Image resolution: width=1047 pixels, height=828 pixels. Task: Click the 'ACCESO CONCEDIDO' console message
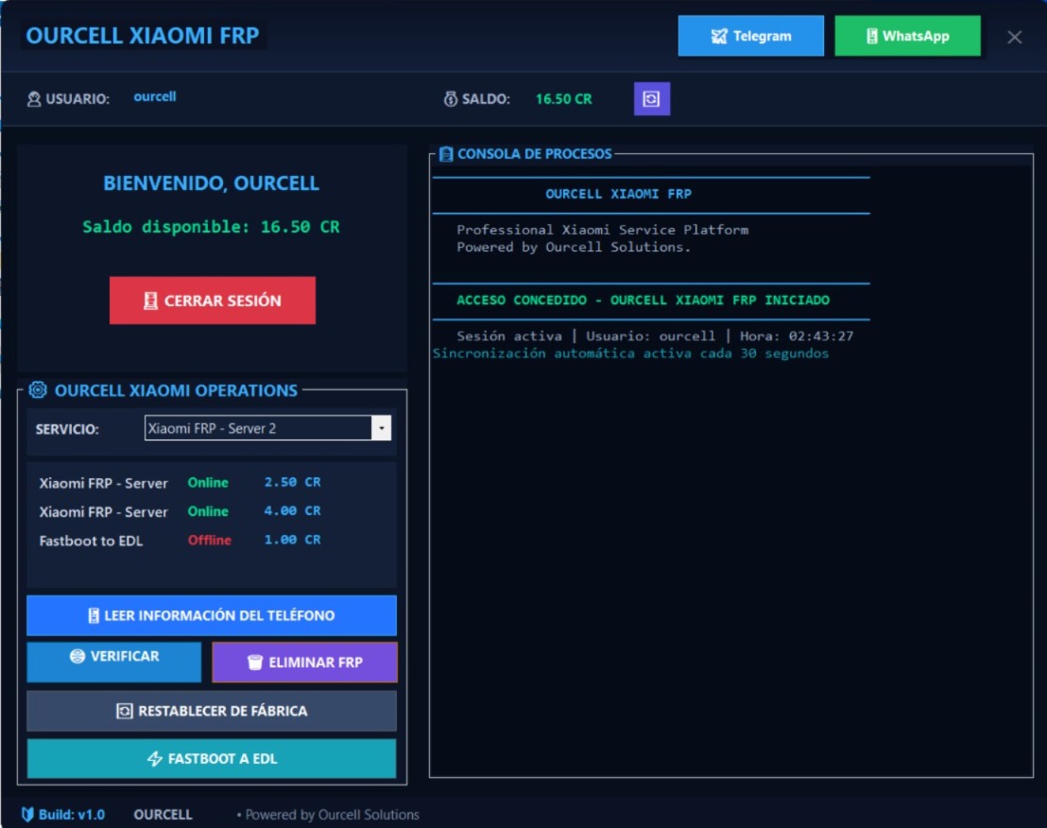pos(643,300)
